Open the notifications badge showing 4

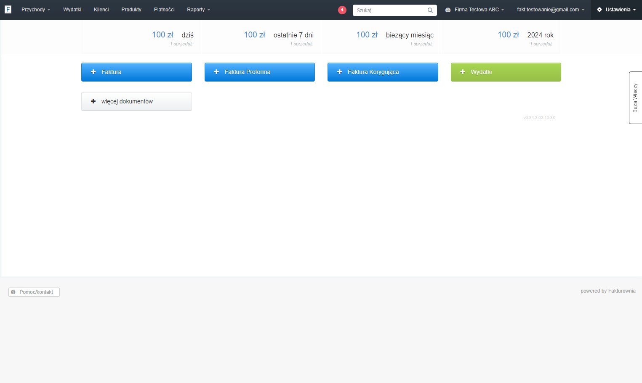pos(342,10)
